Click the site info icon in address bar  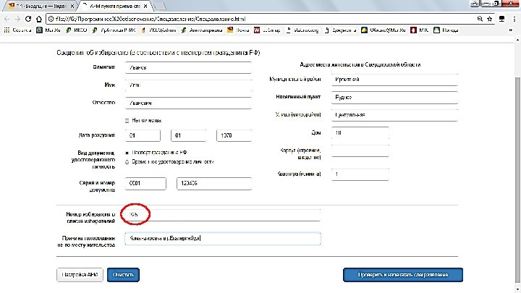pyautogui.click(x=51, y=19)
